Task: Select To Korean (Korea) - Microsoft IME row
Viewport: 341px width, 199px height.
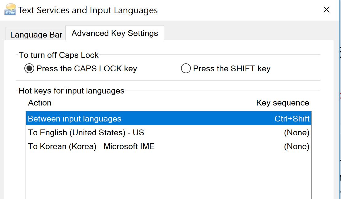Action: tap(169, 146)
